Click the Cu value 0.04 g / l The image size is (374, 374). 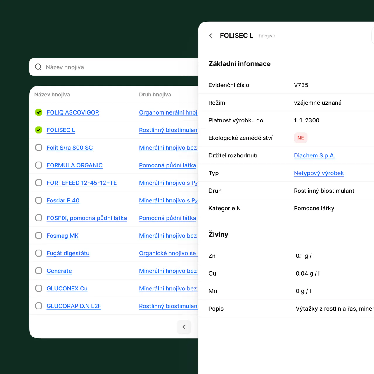[308, 273]
